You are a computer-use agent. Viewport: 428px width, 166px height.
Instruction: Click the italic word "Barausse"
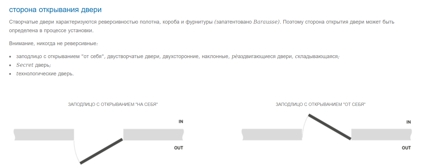tap(265, 22)
